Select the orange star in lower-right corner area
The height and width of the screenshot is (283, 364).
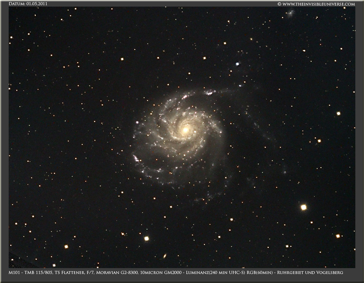click(338, 236)
